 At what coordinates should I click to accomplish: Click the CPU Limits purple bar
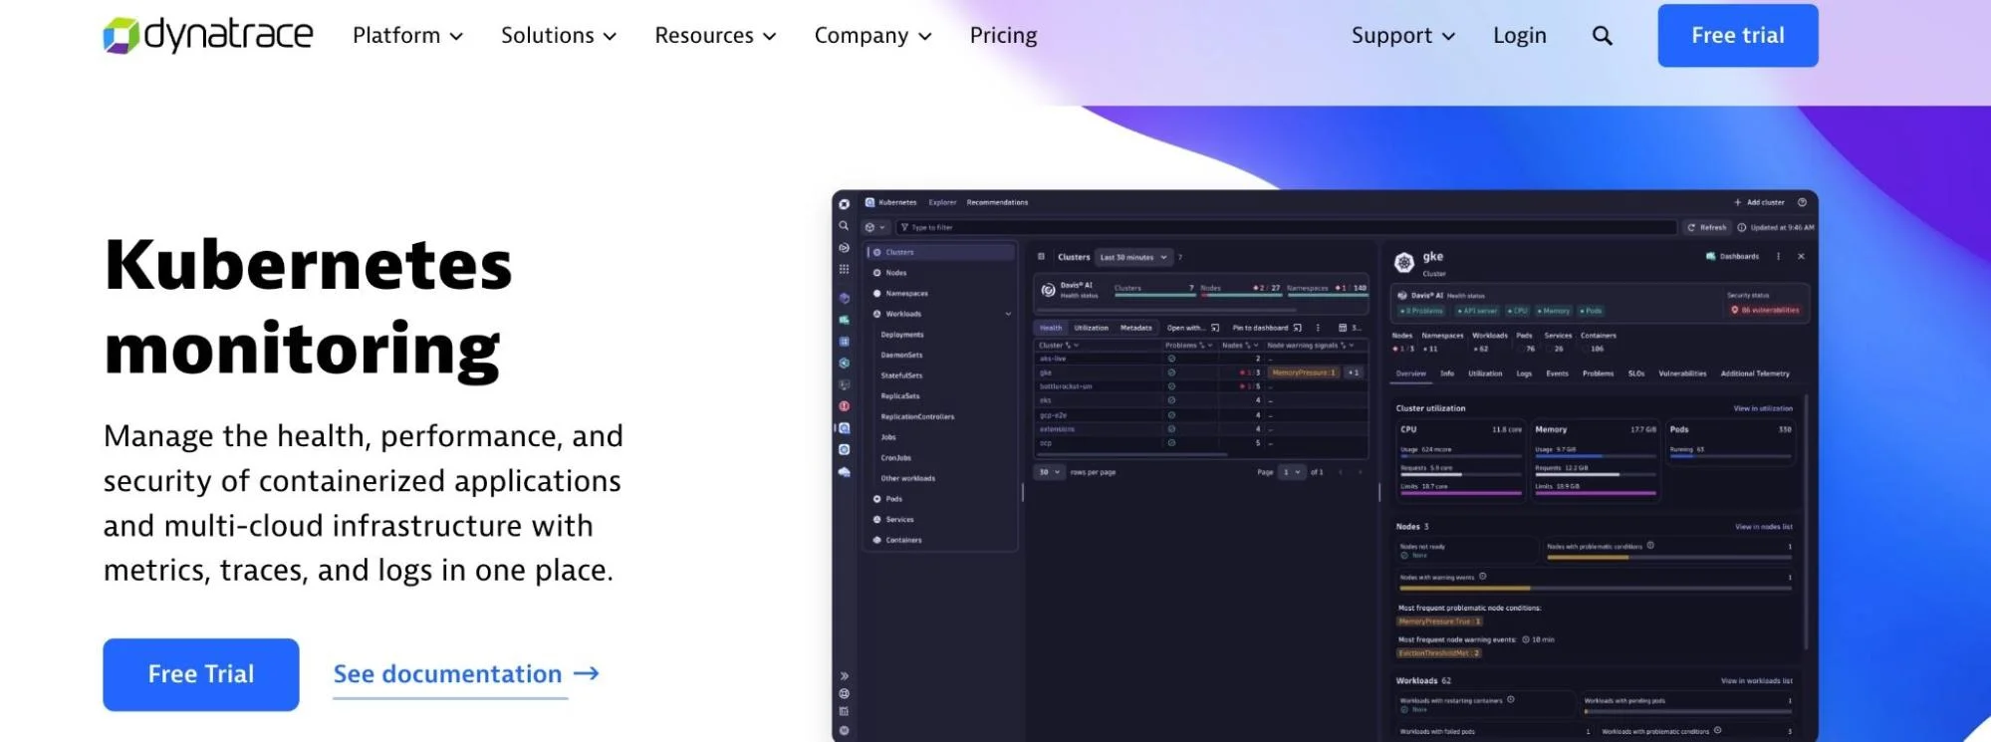coord(1461,493)
